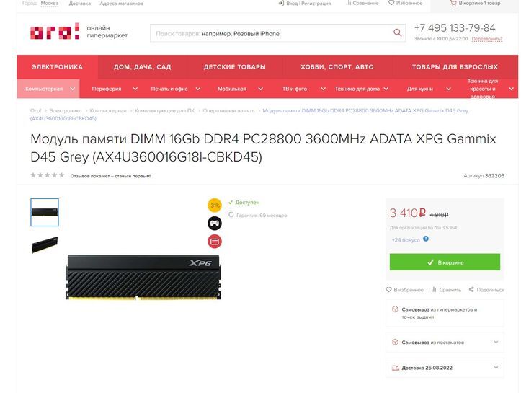Click the Поделиться share icon

tap(471, 290)
